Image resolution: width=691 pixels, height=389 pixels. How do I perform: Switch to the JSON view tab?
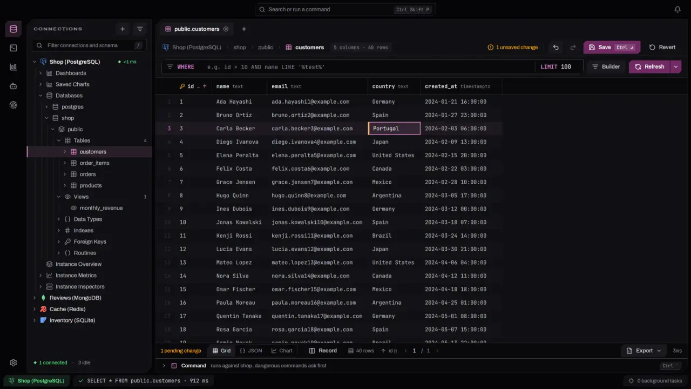click(251, 351)
